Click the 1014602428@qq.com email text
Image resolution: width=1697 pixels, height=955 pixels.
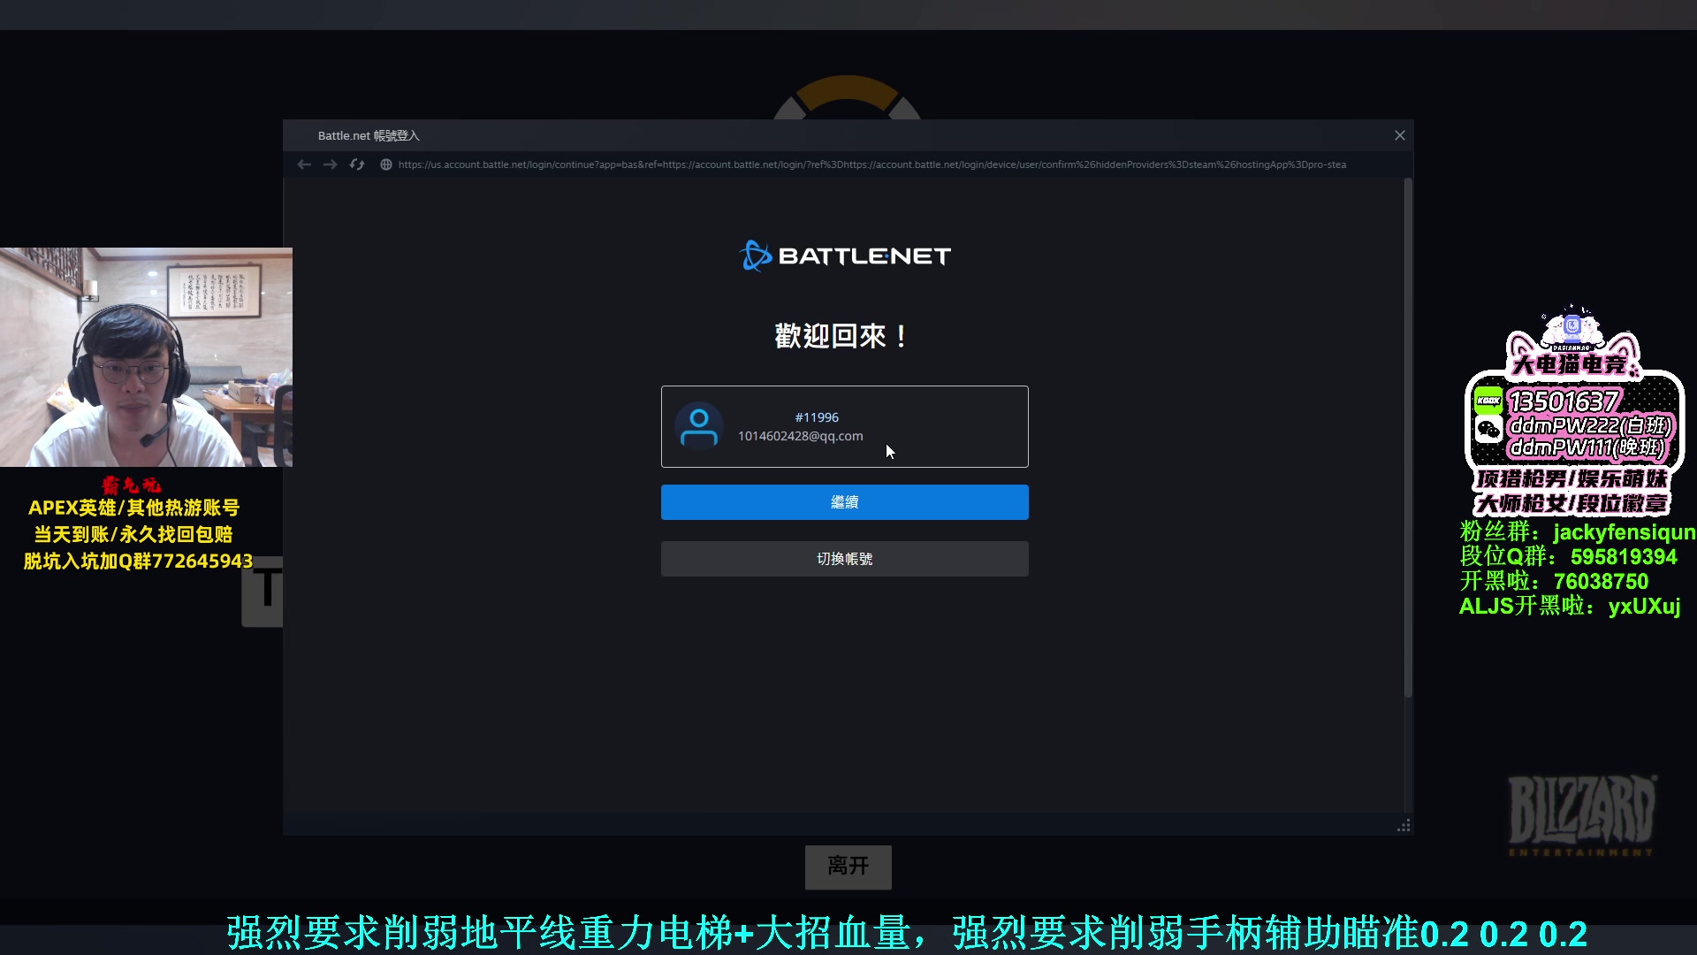point(800,435)
